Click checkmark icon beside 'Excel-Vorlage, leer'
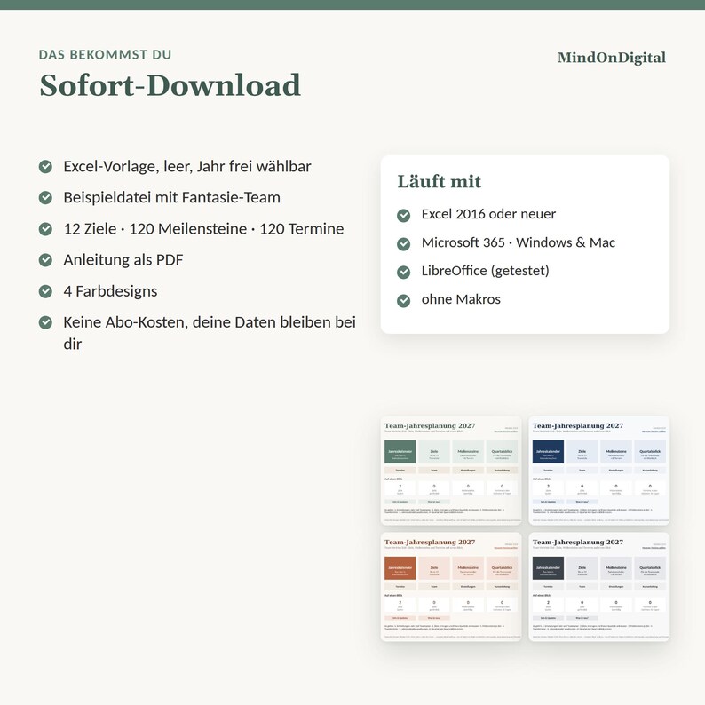The image size is (705, 705). pos(45,166)
